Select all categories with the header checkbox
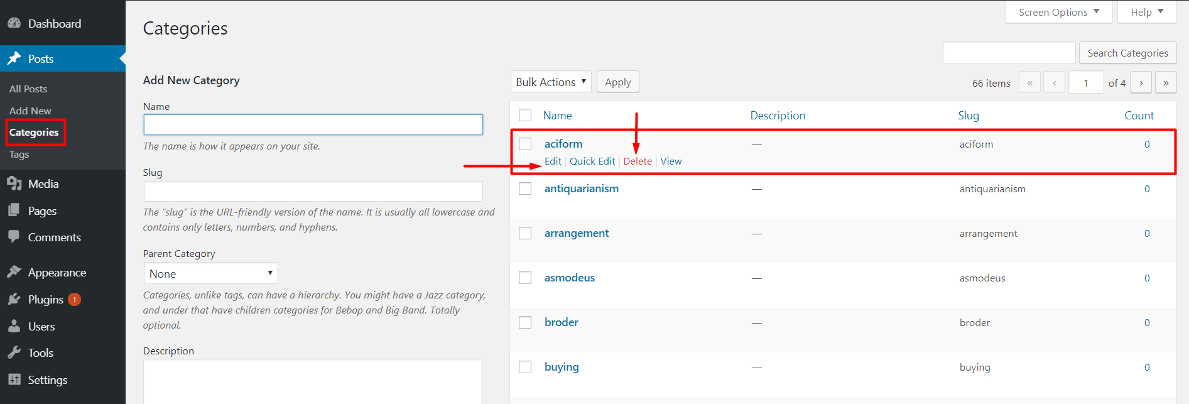Screen dimensions: 1189x404 [525, 115]
